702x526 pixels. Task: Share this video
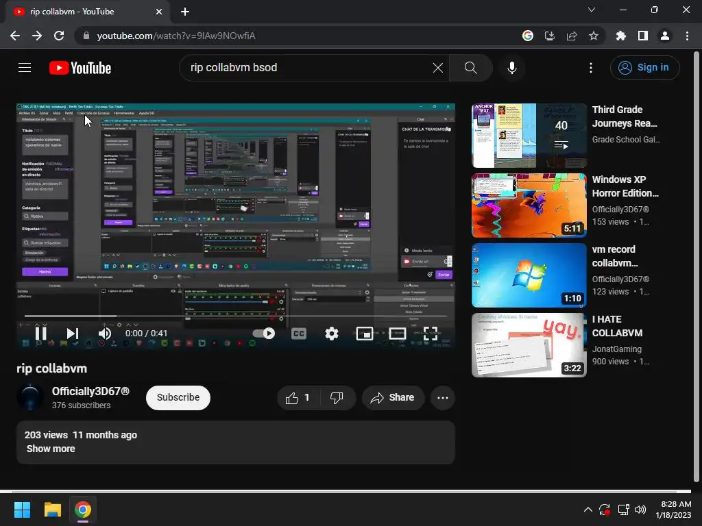[393, 398]
